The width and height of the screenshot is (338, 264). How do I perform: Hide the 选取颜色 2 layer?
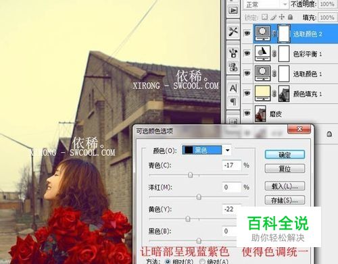tap(247, 34)
